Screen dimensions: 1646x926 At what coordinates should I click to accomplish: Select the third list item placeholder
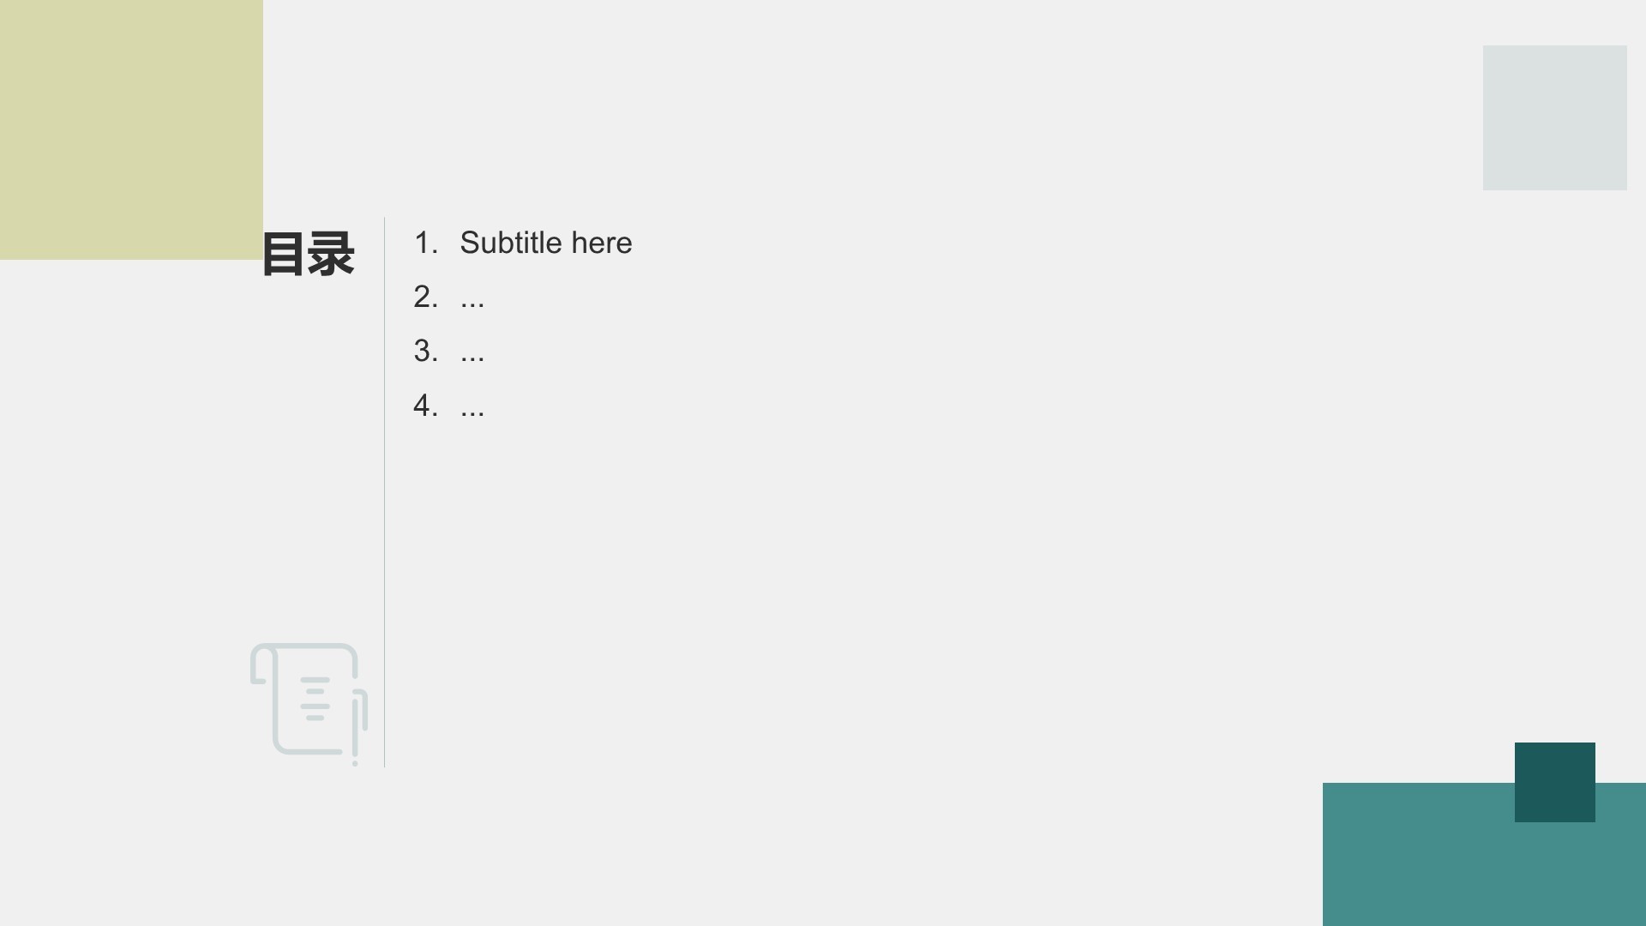[472, 352]
